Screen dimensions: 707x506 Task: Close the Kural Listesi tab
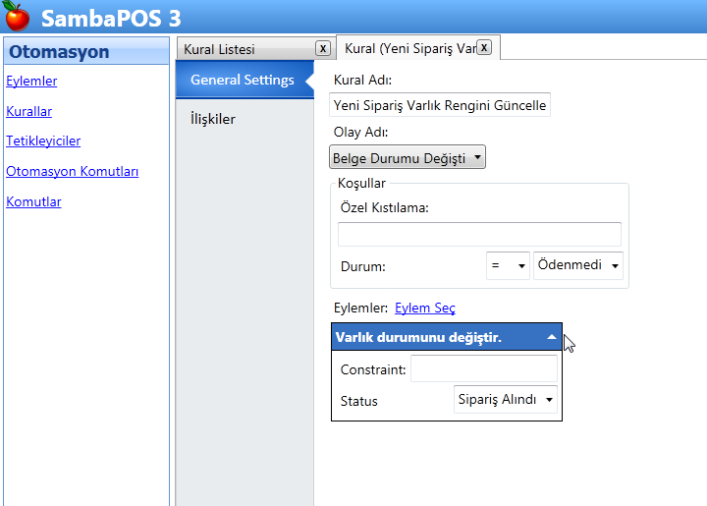click(x=323, y=48)
